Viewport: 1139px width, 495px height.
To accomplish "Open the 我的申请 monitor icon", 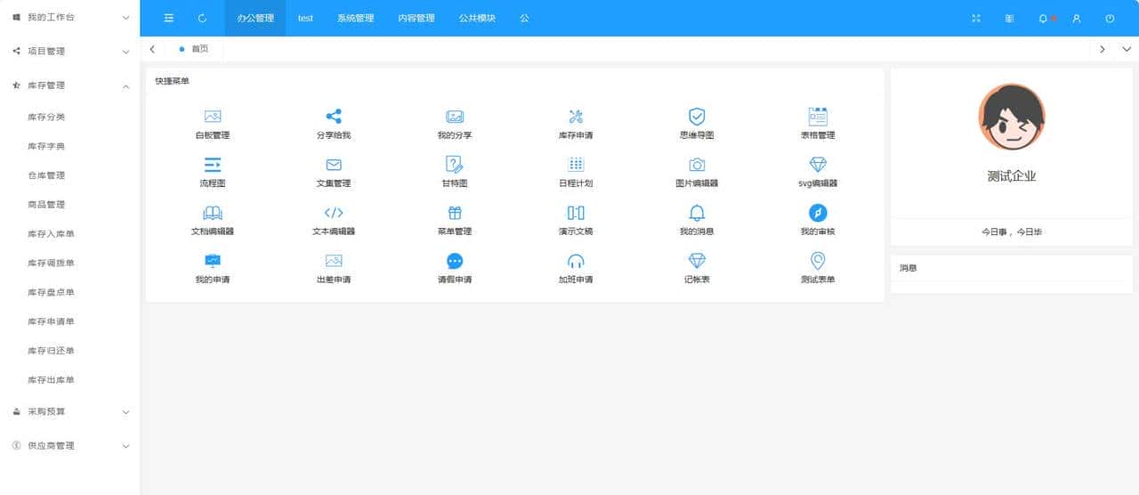I will 213,261.
